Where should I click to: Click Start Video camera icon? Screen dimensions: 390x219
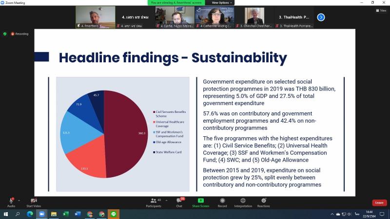coord(34,201)
